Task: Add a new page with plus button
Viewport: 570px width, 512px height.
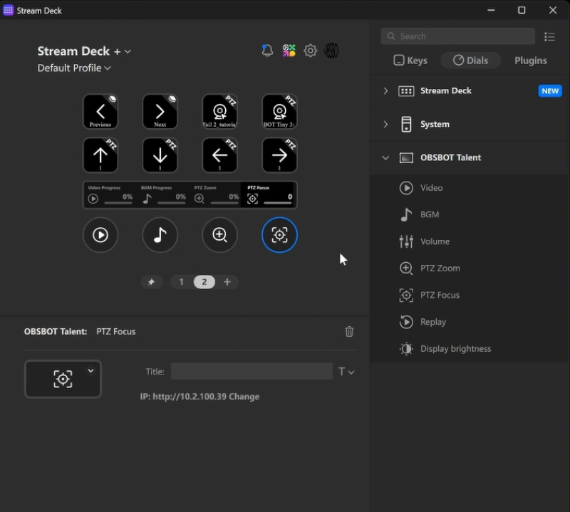Action: pos(227,282)
